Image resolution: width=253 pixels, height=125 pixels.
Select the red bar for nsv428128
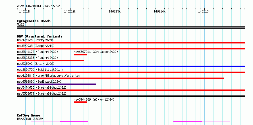click(131, 43)
